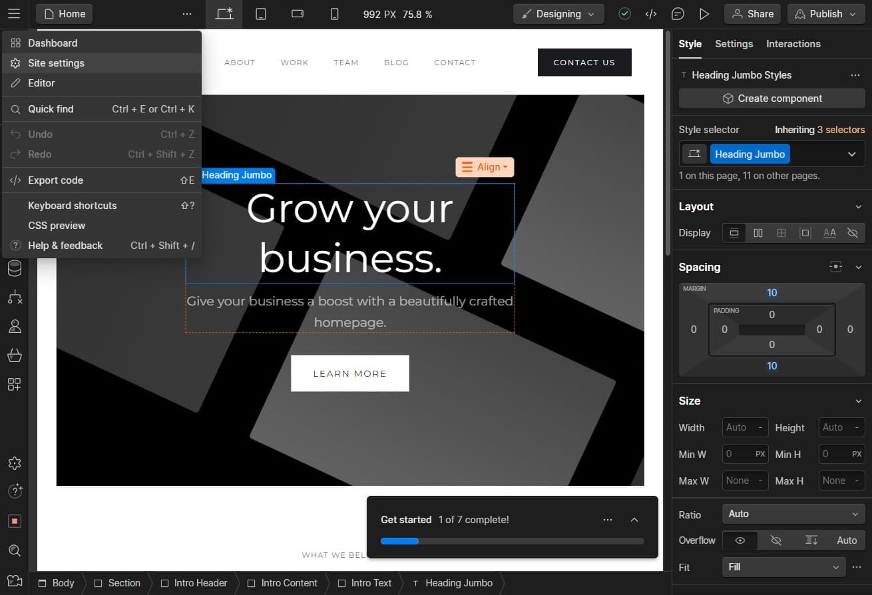Open the Ecommerce basket panel
Screen dimensions: 872x595
(x=14, y=355)
